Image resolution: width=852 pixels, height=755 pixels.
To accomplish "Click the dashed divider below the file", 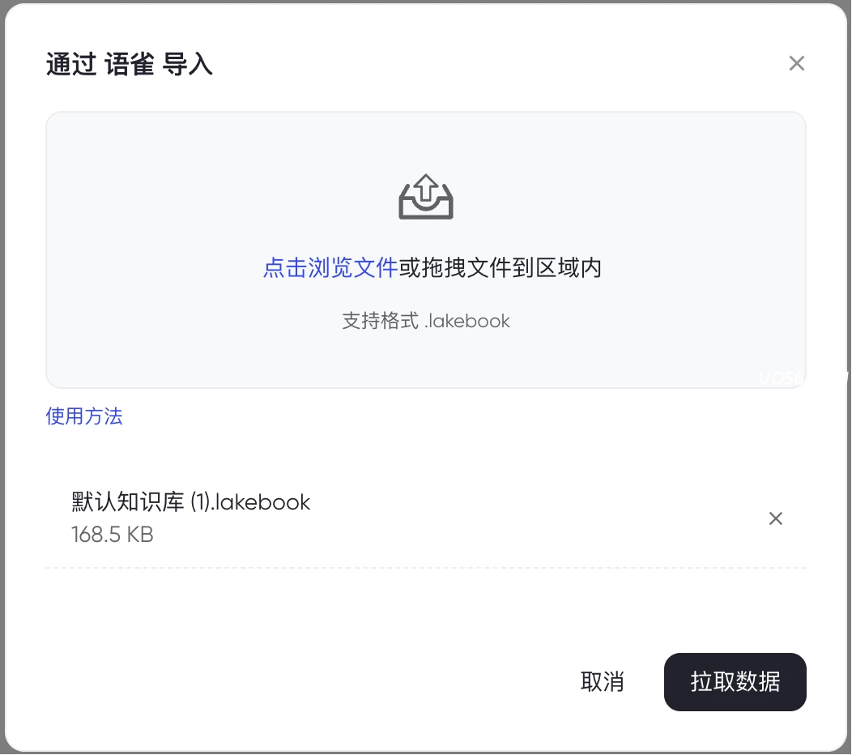I will click(x=425, y=568).
